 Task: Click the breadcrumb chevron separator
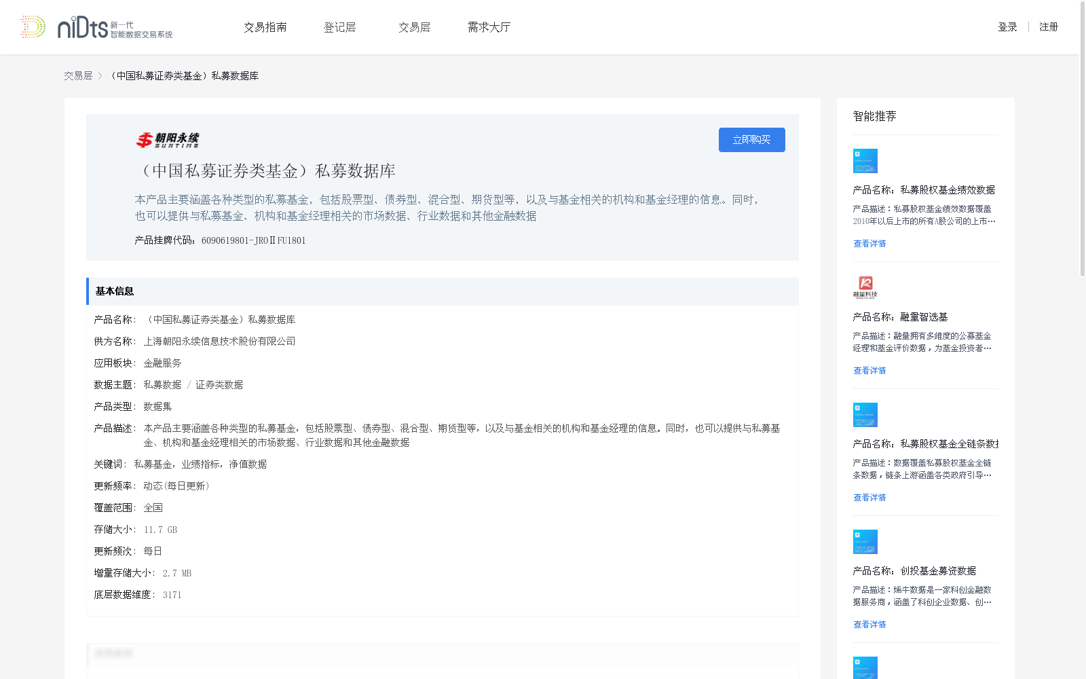(100, 76)
